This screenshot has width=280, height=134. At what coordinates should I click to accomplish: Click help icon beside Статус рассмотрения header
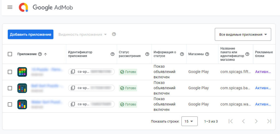coord(147,54)
